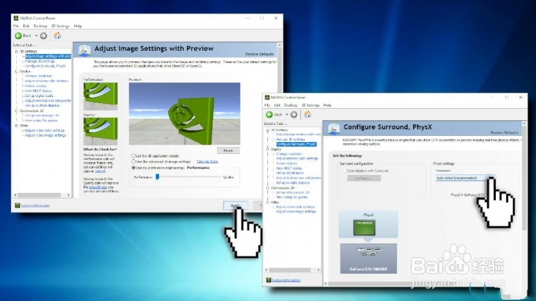This screenshot has width=536, height=301.
Task: Click System Information icon in Configure Surround window
Action: [x=269, y=280]
